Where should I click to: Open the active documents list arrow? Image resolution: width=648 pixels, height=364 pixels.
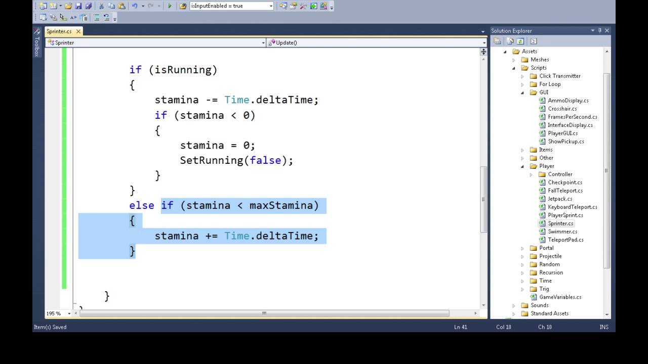coord(483,31)
